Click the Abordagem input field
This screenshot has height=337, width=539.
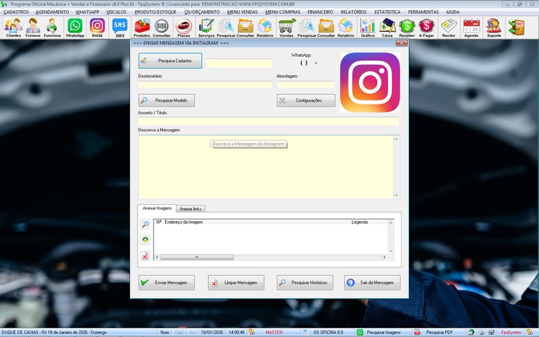coord(306,85)
